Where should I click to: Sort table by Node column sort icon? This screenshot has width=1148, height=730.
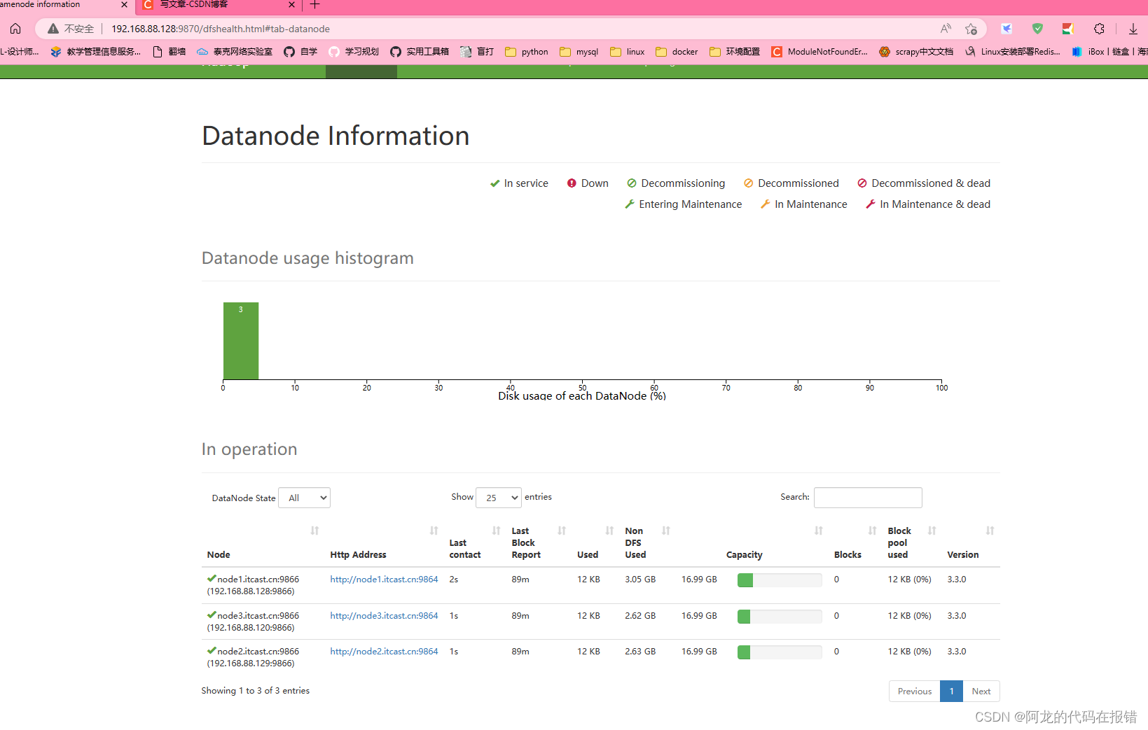(314, 531)
